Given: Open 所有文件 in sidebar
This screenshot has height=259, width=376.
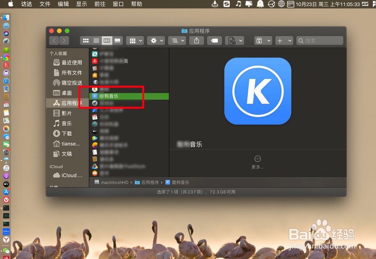Looking at the screenshot, I should [x=67, y=73].
